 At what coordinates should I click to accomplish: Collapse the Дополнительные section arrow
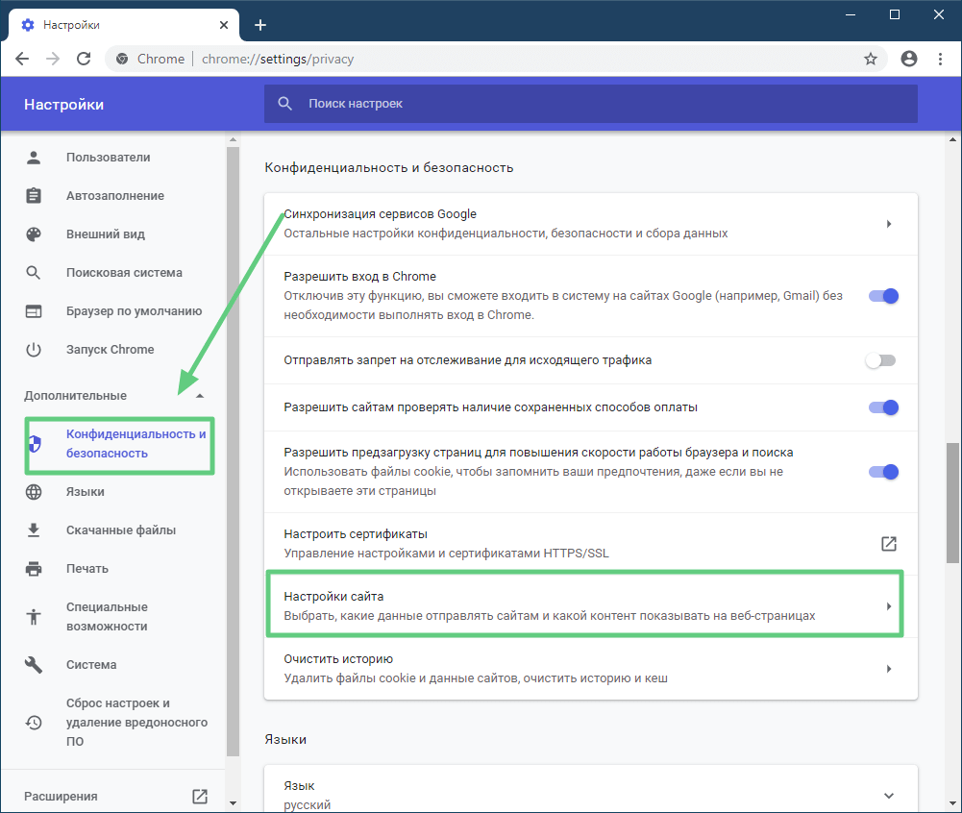coord(200,396)
